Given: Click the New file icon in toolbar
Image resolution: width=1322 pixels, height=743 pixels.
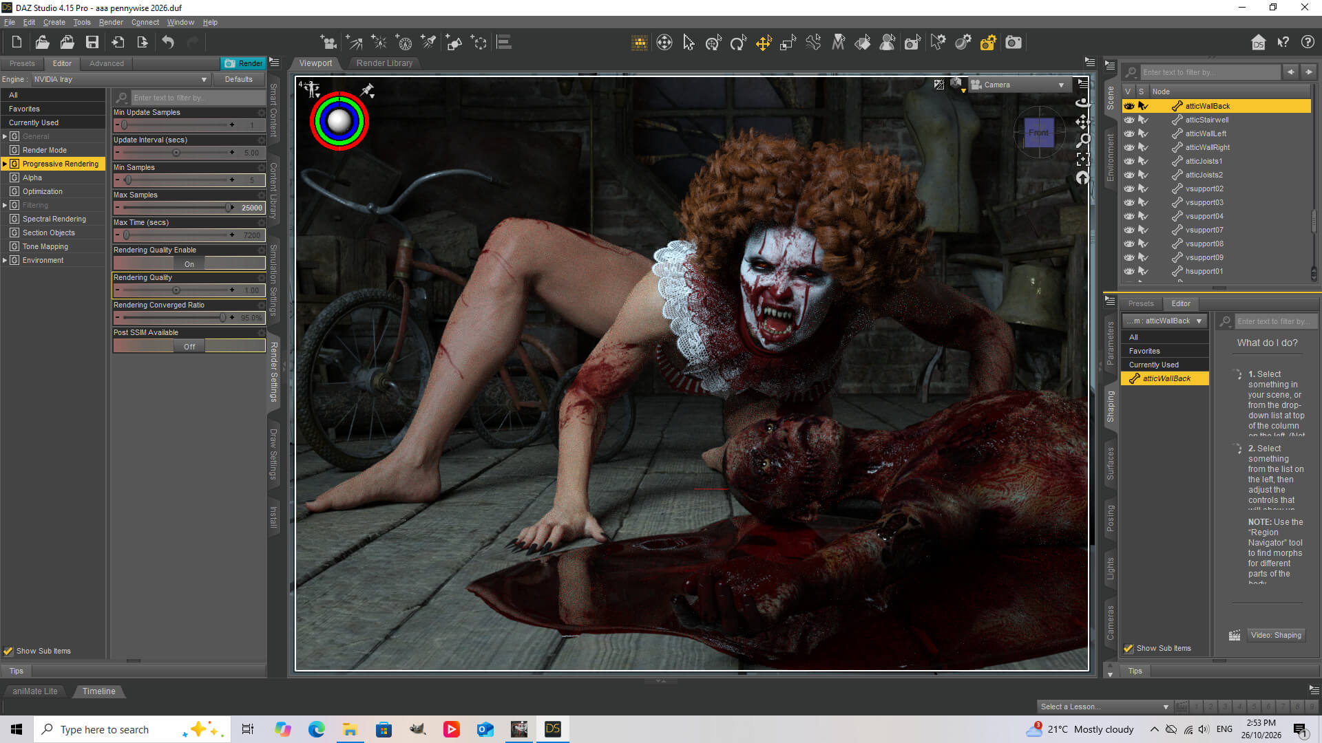Looking at the screenshot, I should tap(17, 43).
